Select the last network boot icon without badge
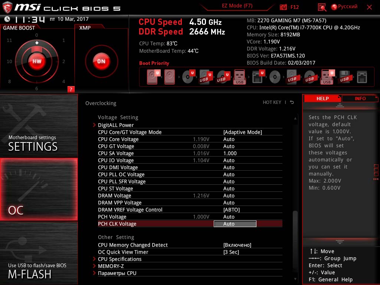 pos(362,77)
